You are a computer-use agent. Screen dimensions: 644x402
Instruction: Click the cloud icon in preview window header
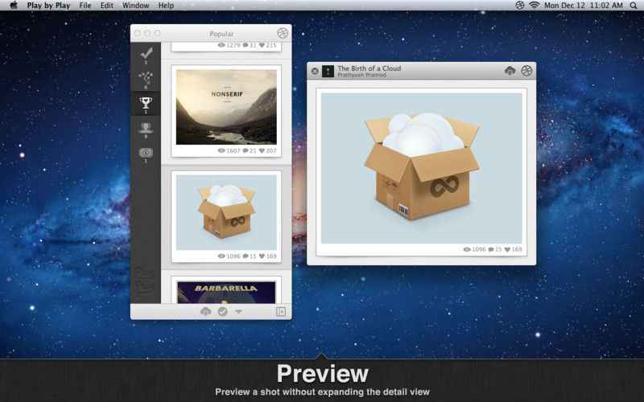(510, 71)
